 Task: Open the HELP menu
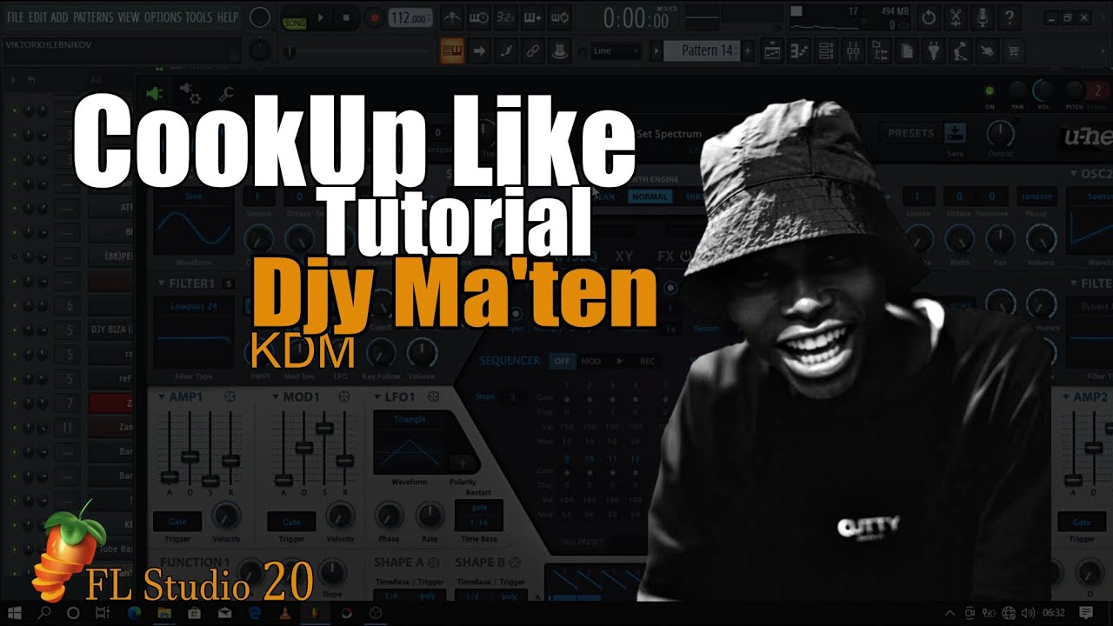(228, 17)
